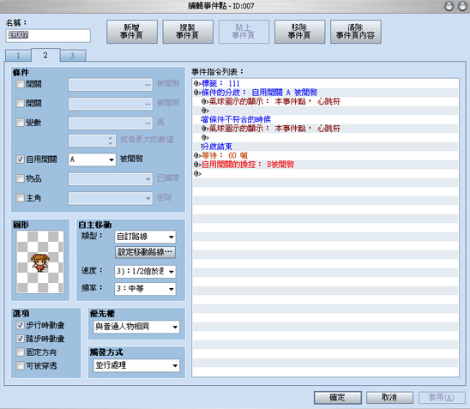Select the empty last command line
Image resolution: width=470 pixels, height=409 pixels.
tap(326, 173)
